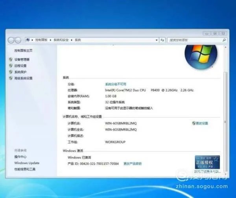Image resolution: width=236 pixels, height=198 pixels.
Task: Click the shield icon beside 系统保护
Action: coord(11,72)
